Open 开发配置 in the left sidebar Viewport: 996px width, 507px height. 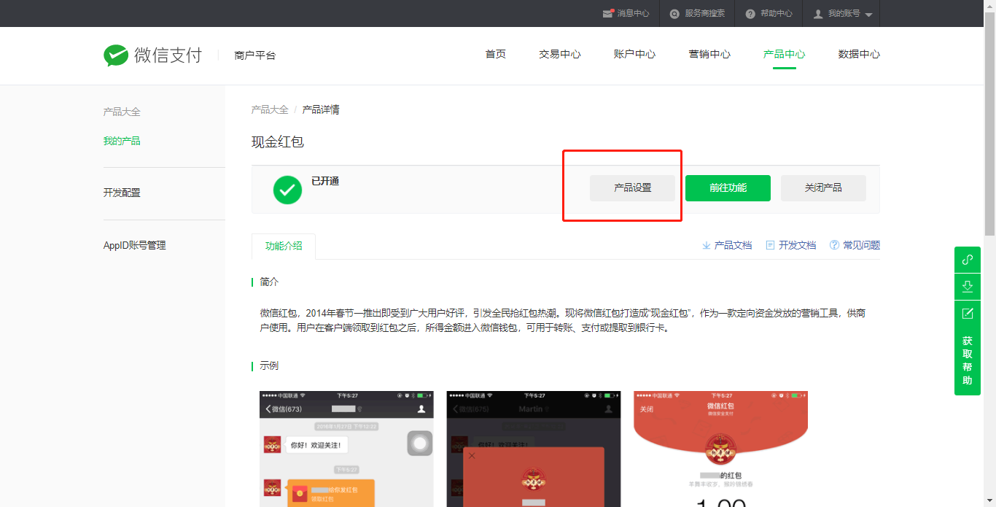pos(122,193)
